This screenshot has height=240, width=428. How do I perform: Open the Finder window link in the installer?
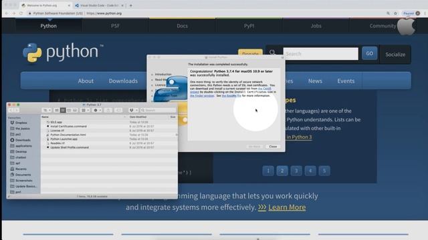[202, 96]
